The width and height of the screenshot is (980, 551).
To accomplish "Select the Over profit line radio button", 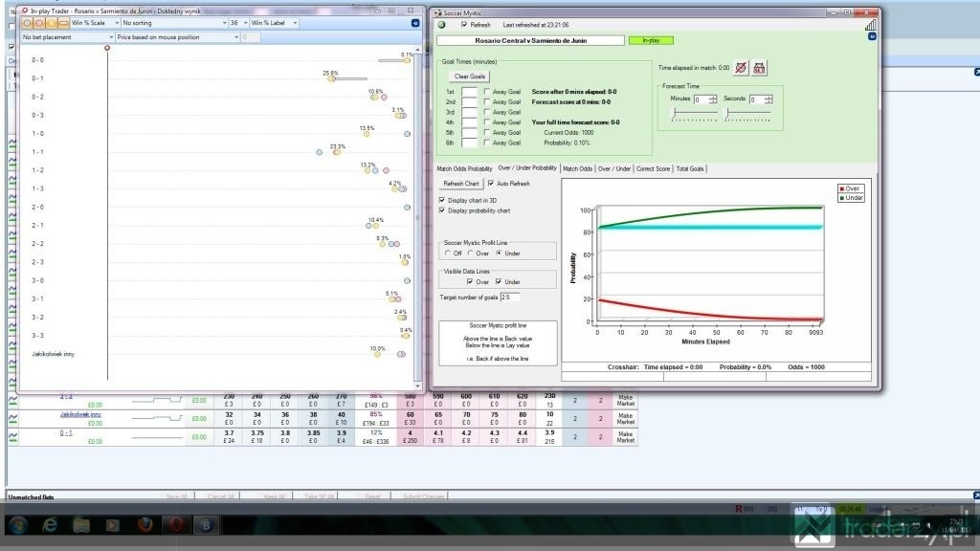I will pos(471,253).
